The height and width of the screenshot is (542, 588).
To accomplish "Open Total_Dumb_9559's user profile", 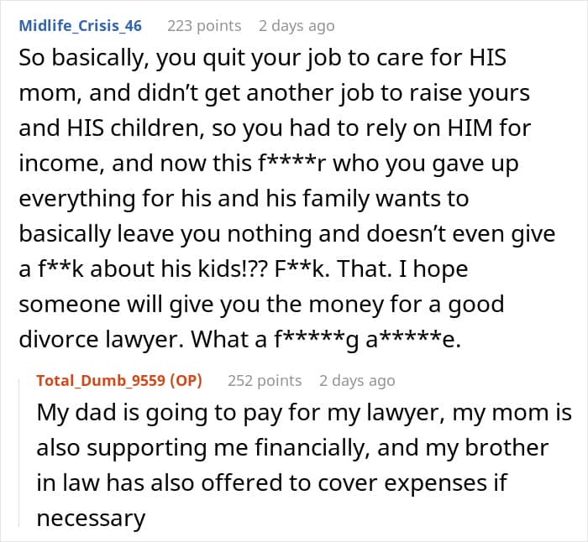I will (x=101, y=380).
